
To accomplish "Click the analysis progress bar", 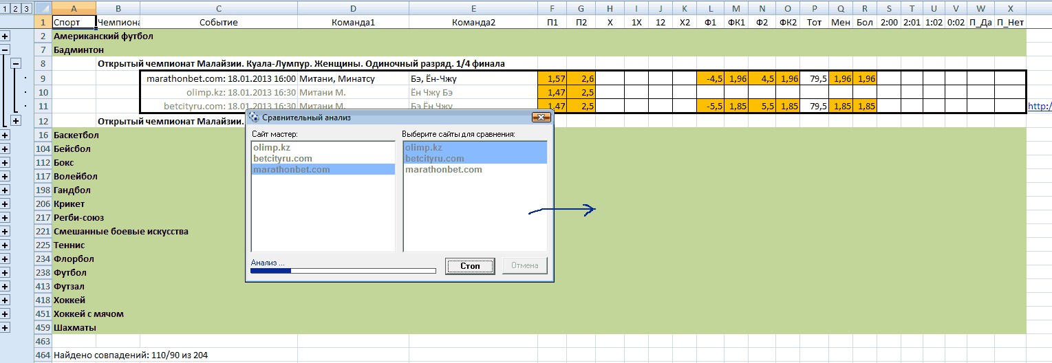I will click(x=343, y=271).
